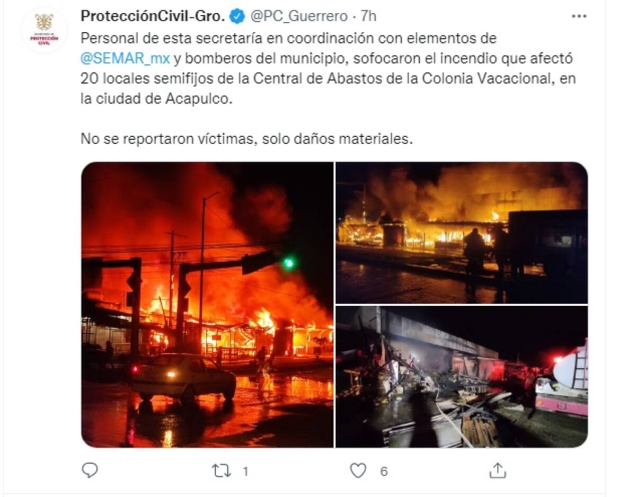Open the Protección Civil profile avatar

tap(45, 30)
